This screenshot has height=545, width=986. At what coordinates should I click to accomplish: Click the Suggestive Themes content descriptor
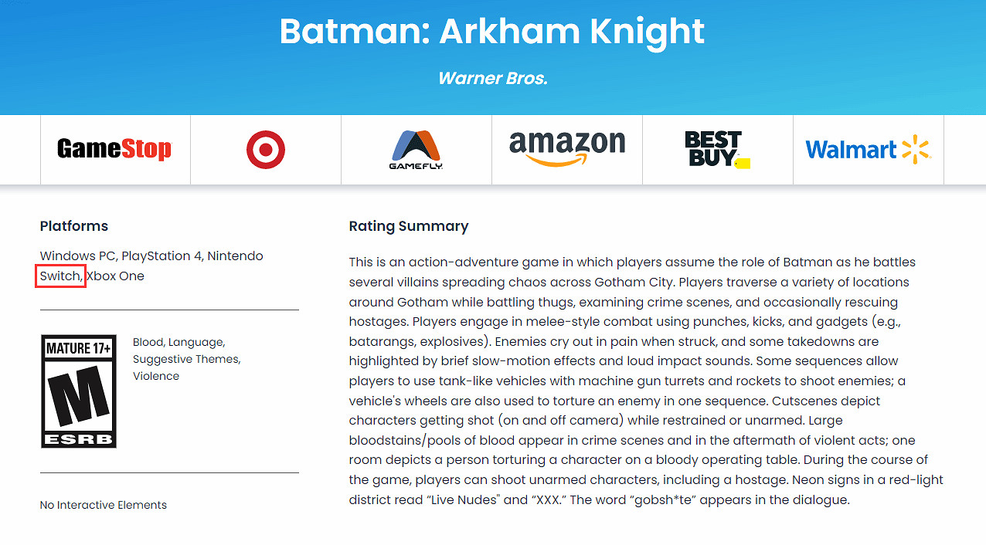tap(186, 359)
